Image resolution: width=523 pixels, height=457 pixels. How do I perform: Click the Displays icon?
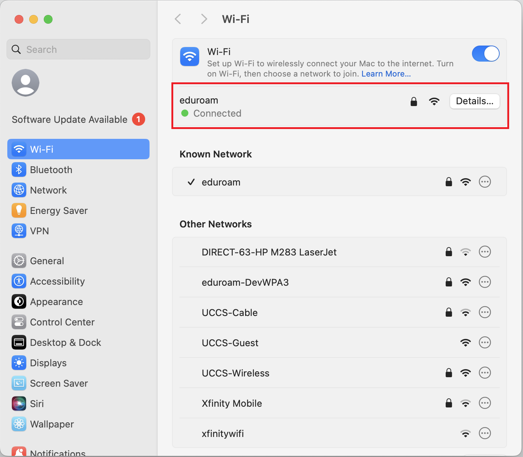point(19,363)
